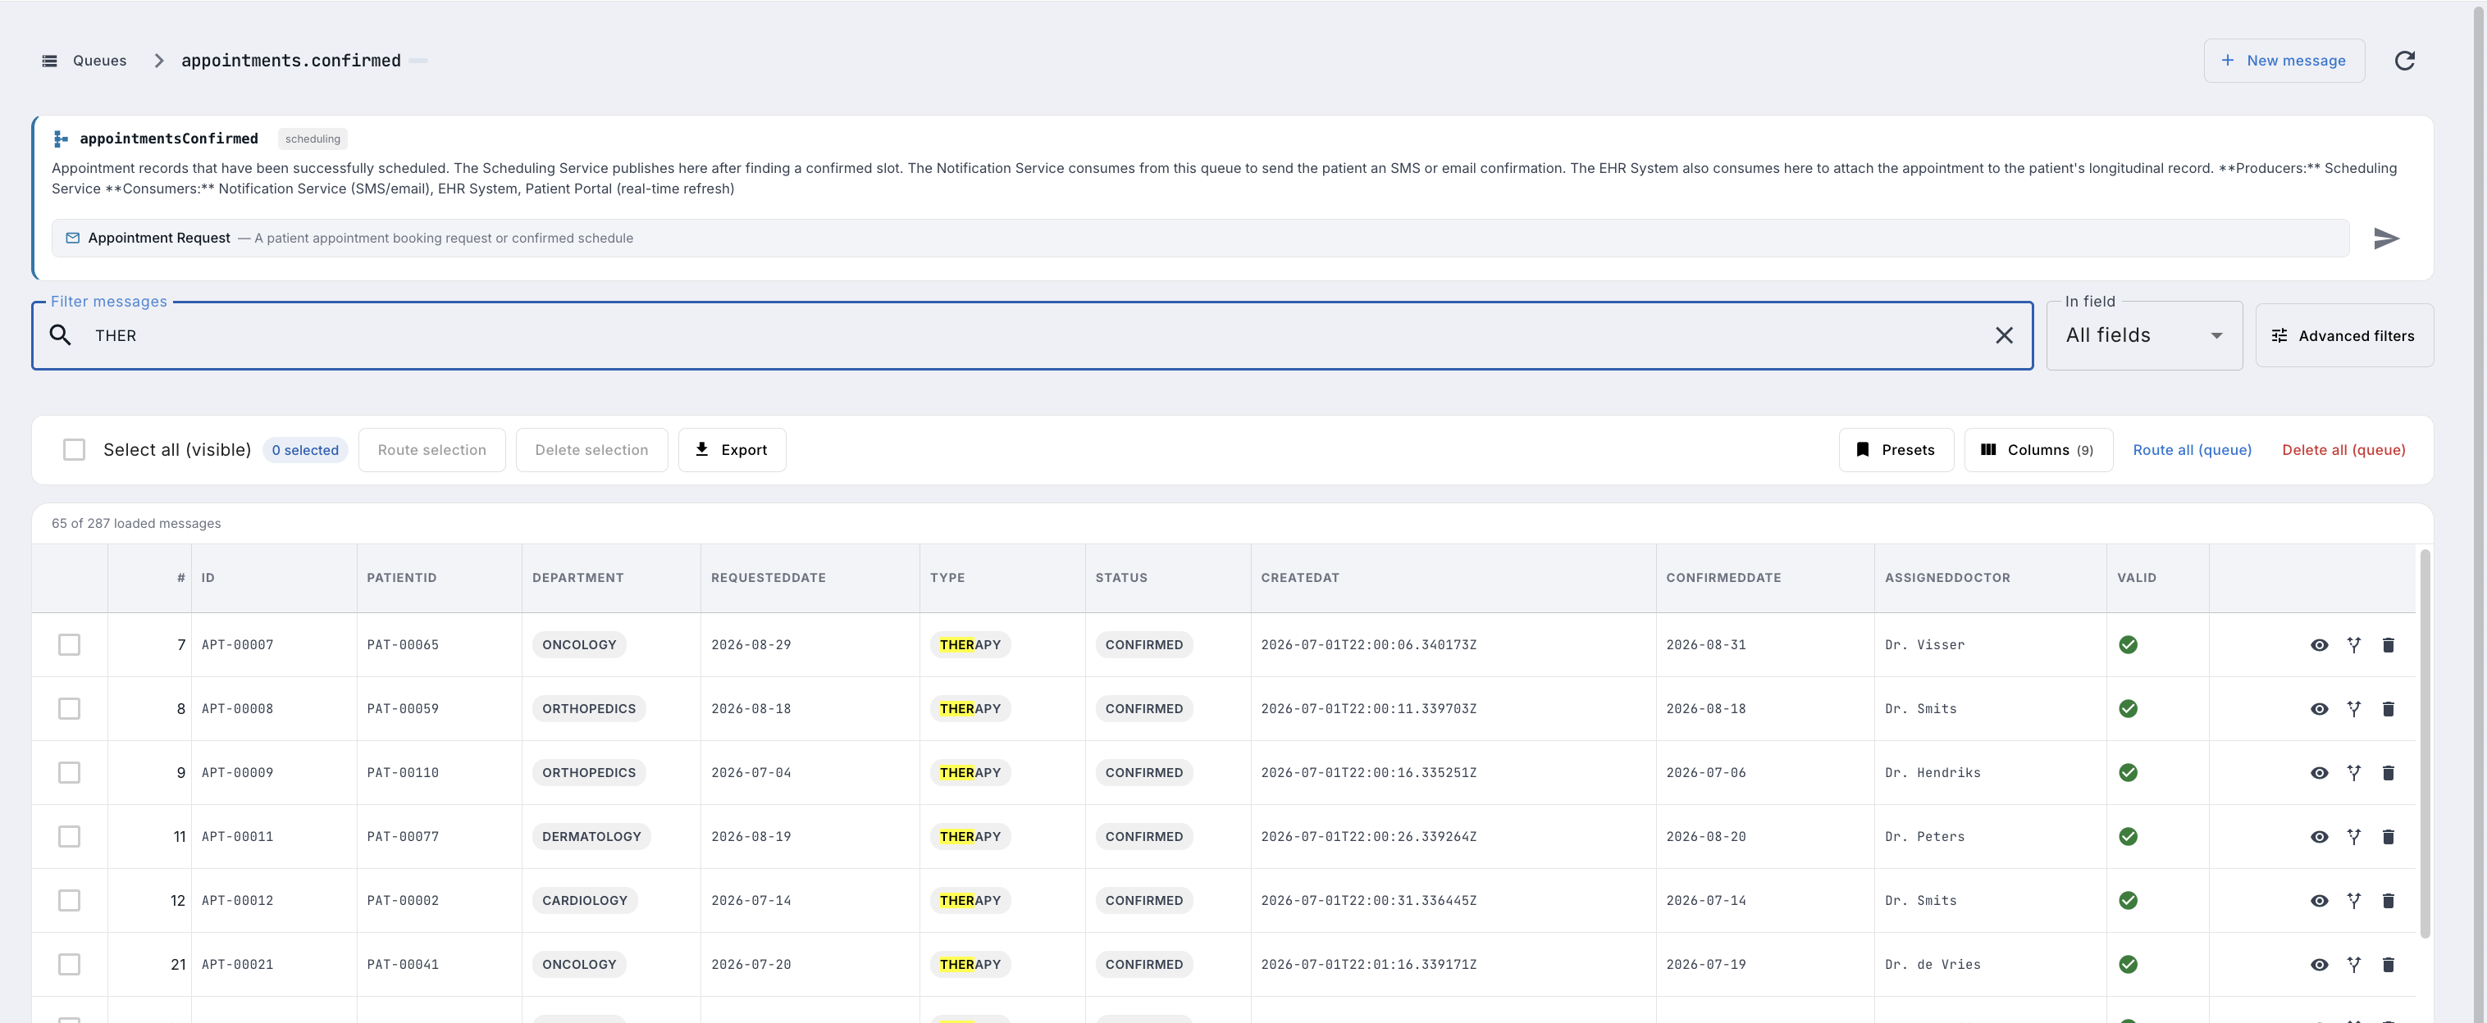Screen dimensions: 2487x1023
Task: Click the search magnifier icon in filter box
Action: click(x=61, y=336)
